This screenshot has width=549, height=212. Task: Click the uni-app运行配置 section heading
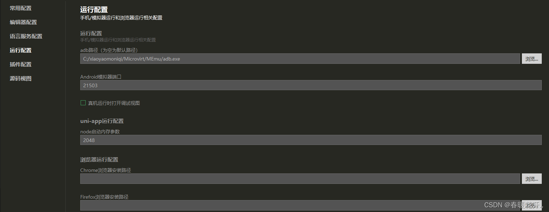102,121
